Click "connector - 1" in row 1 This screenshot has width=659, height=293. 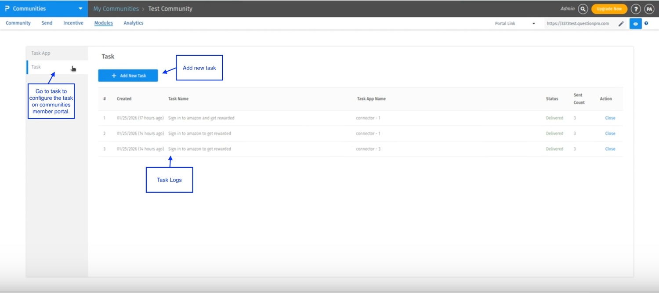click(x=368, y=118)
